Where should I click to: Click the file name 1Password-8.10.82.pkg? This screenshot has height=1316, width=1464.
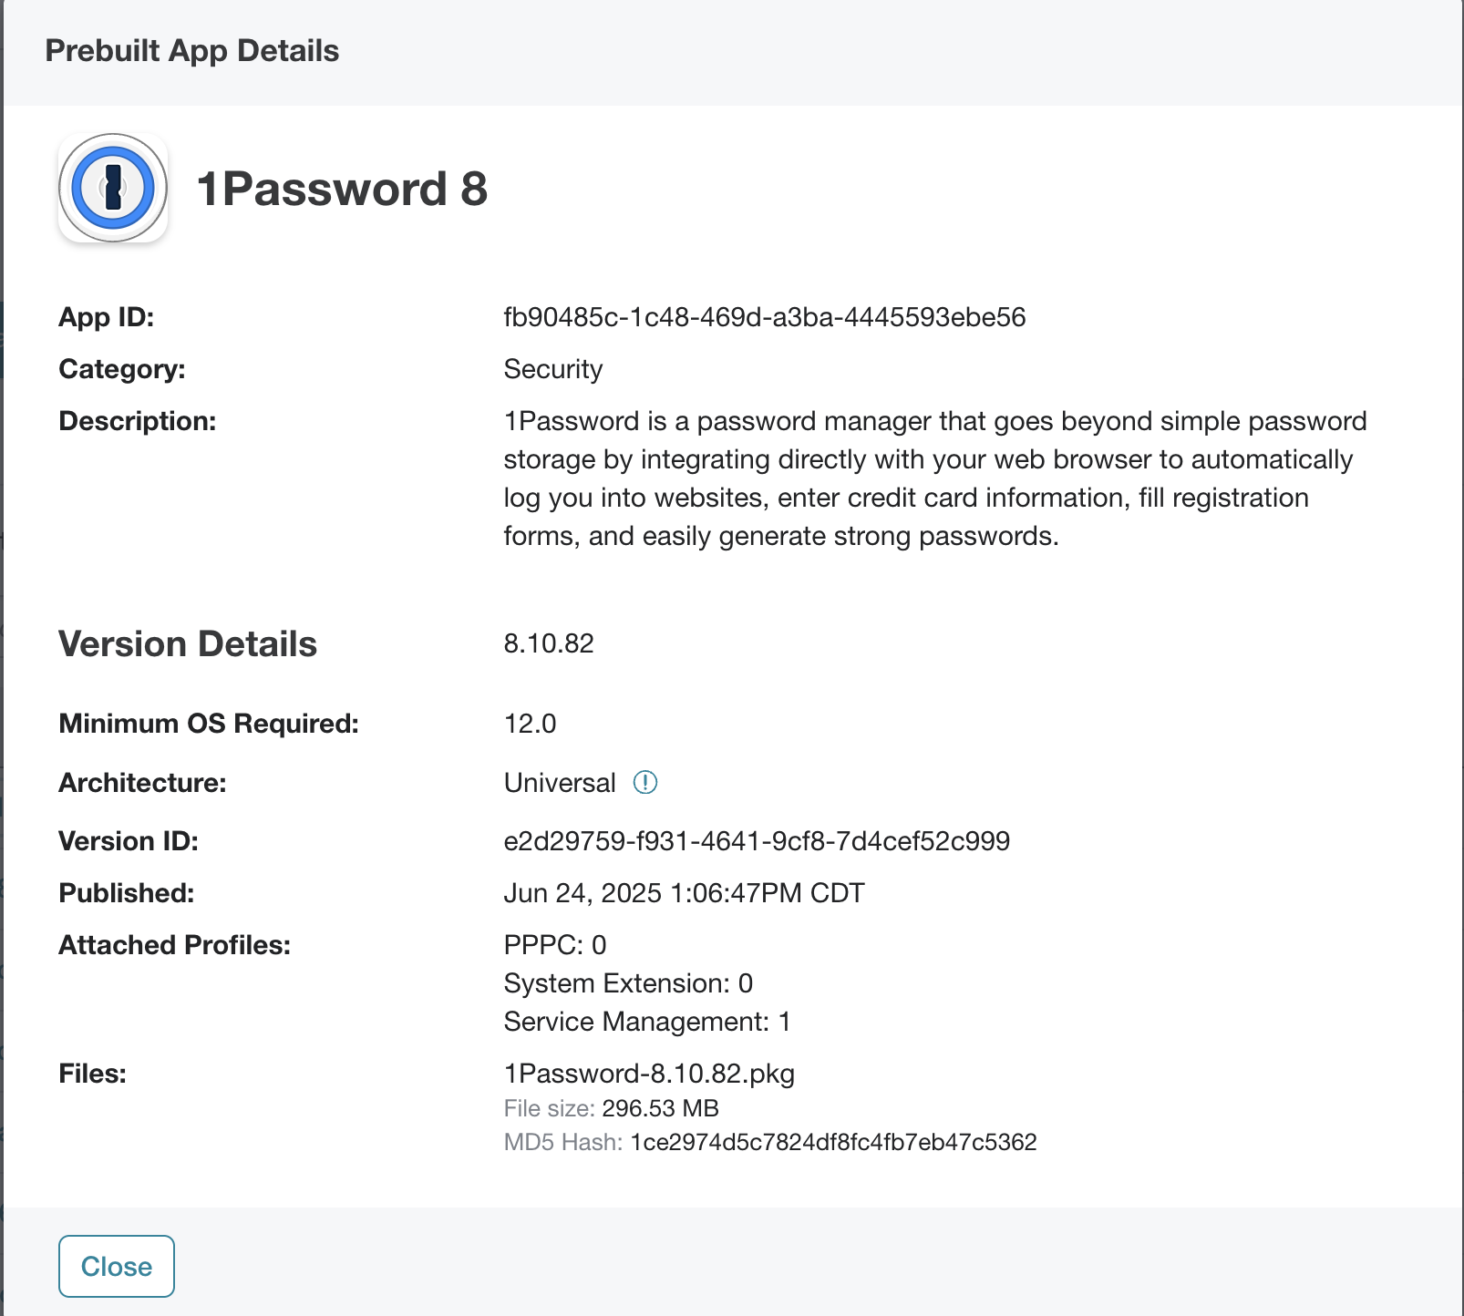click(649, 1074)
